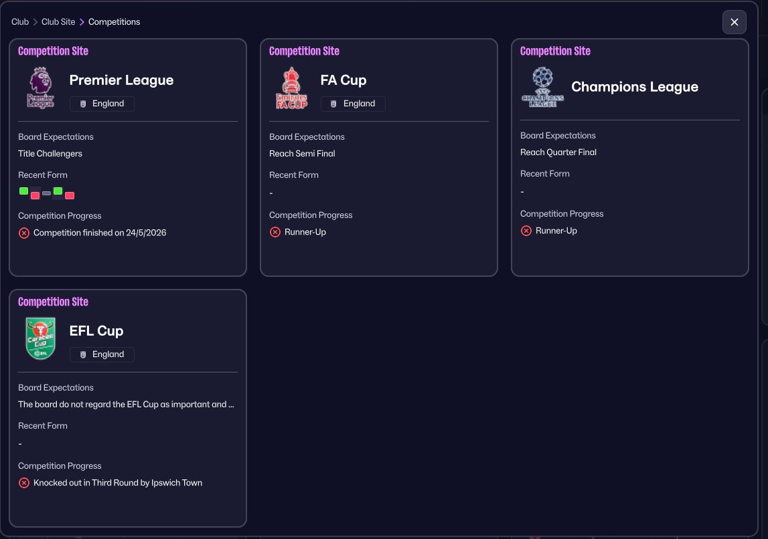Open the EFL Cup title
This screenshot has width=768, height=539.
point(96,331)
